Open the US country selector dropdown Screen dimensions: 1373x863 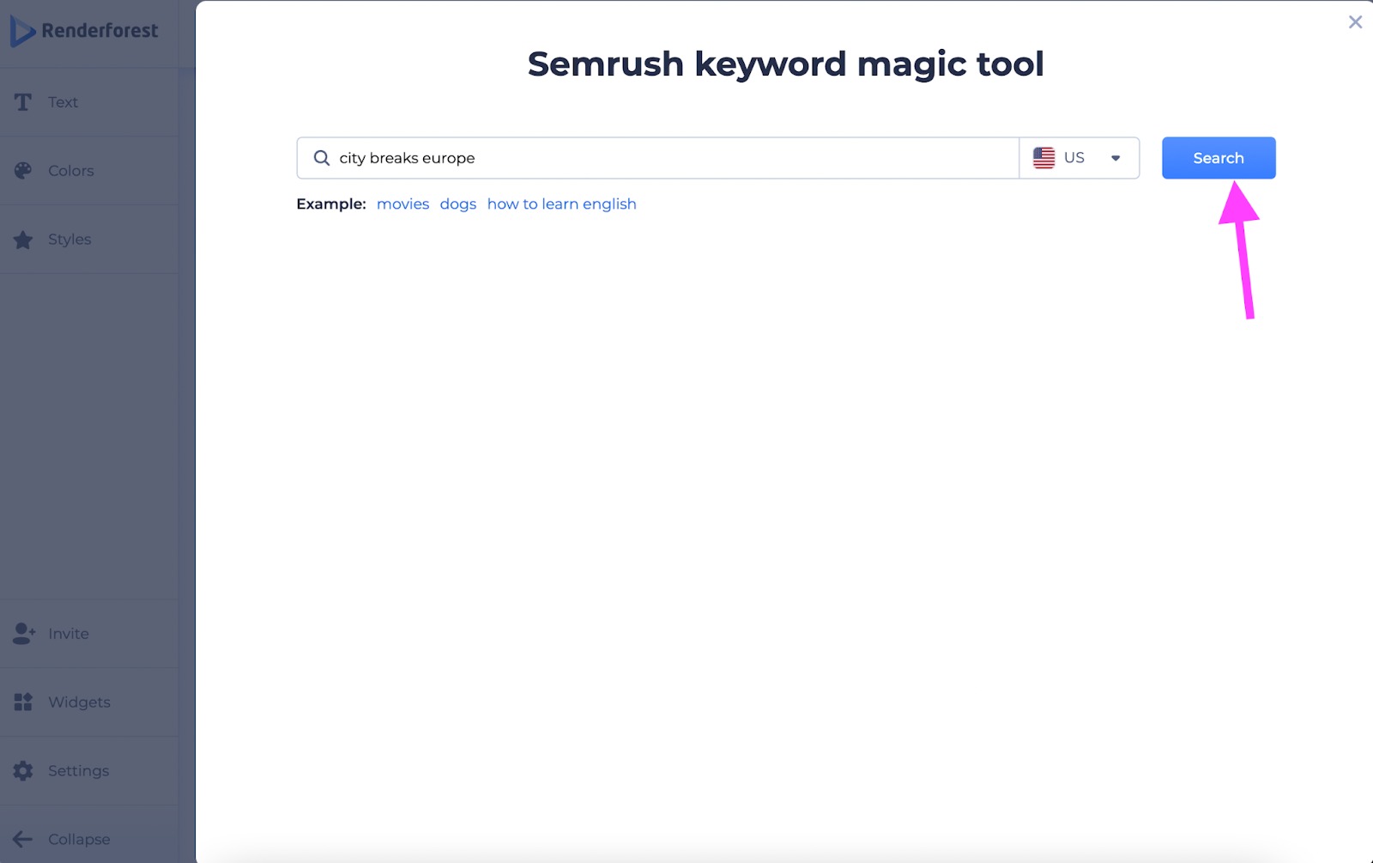[x=1078, y=158]
